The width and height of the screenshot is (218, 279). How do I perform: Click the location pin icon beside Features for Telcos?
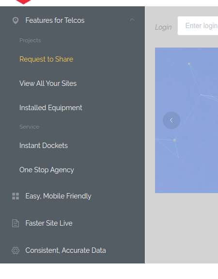pyautogui.click(x=16, y=20)
